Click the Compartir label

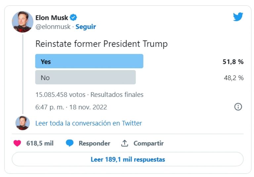click(x=148, y=143)
